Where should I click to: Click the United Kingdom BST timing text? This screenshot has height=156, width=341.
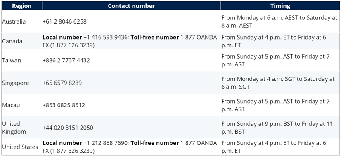[x=277, y=128]
